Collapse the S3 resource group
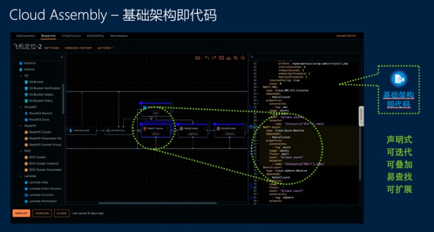This screenshot has width=434, height=232. (20, 76)
